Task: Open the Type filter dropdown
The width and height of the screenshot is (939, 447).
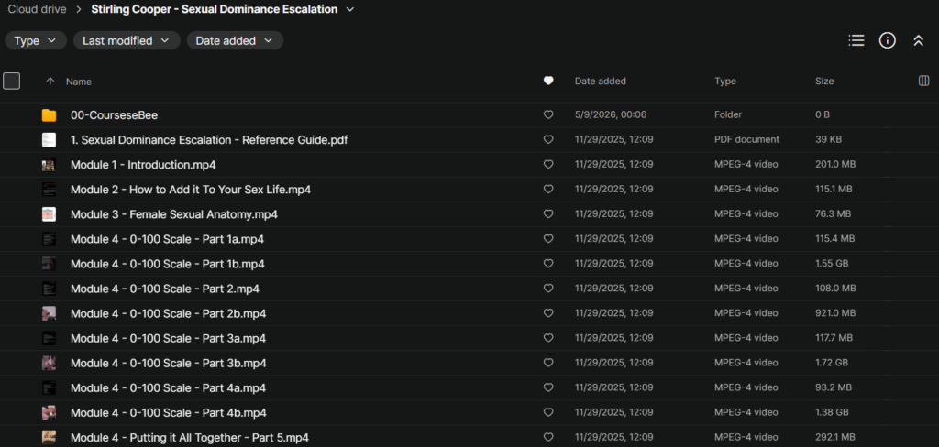Action: tap(36, 40)
